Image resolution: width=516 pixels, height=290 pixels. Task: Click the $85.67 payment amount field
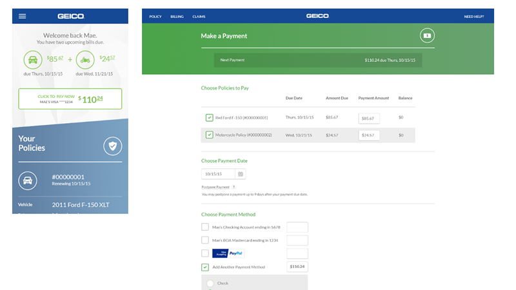click(369, 119)
